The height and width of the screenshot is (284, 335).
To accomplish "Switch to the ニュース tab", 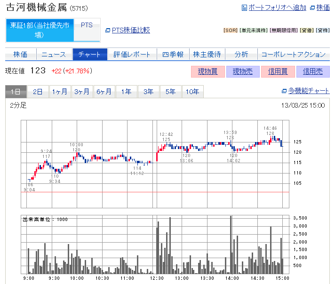I will click(54, 55).
